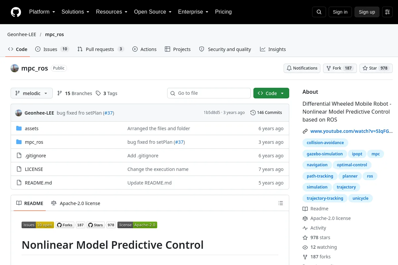
Task: Open the search magnifier button
Action: point(319,12)
